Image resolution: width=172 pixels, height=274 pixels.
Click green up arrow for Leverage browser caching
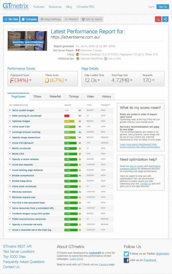click(x=80, y=132)
